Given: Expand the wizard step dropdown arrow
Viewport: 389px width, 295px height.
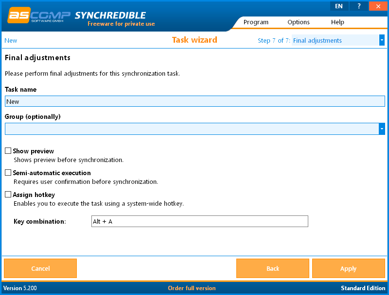Looking at the screenshot, I should [382, 40].
